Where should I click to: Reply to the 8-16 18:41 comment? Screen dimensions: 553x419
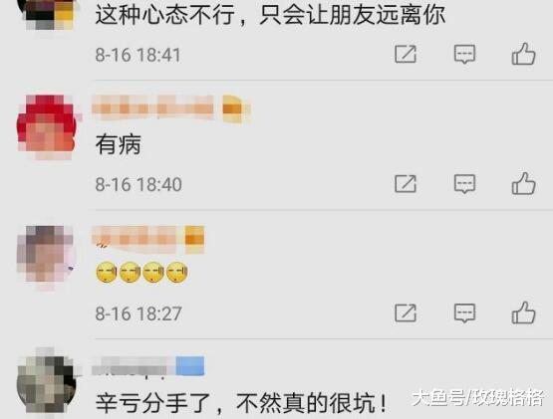pos(464,55)
